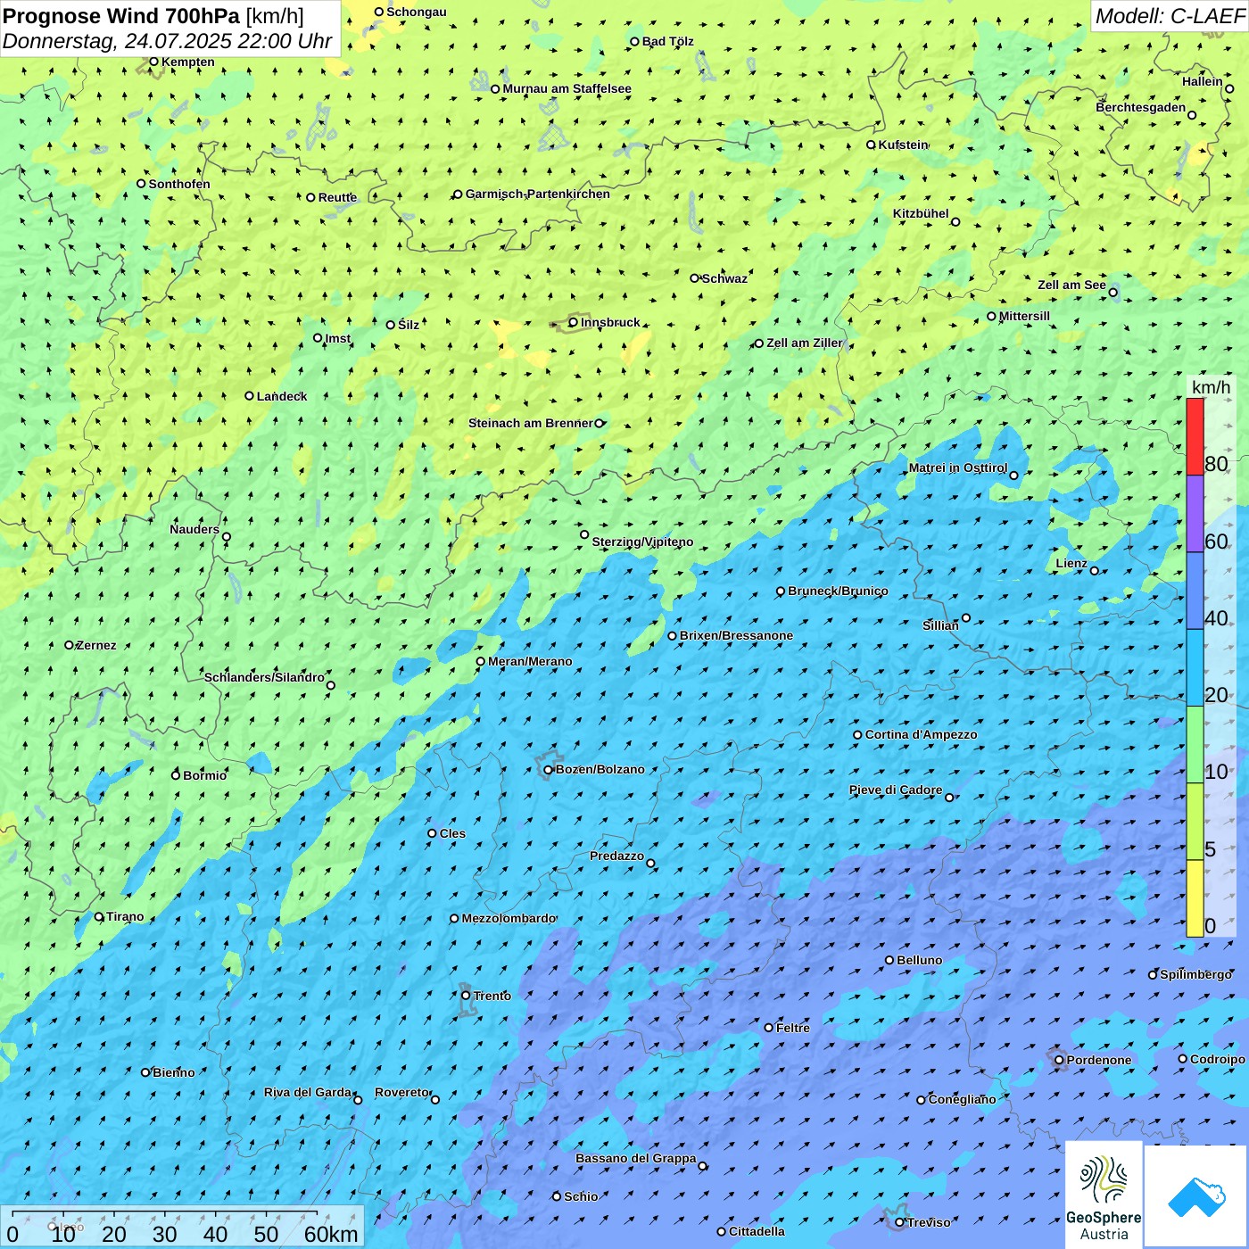
Task: Click the yellow 0 km/h legend swatch
Action: [x=1195, y=898]
